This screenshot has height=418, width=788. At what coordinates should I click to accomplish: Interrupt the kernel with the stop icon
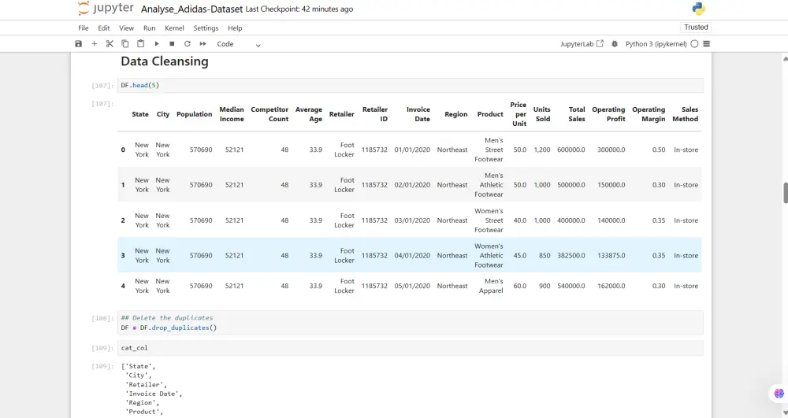point(172,43)
